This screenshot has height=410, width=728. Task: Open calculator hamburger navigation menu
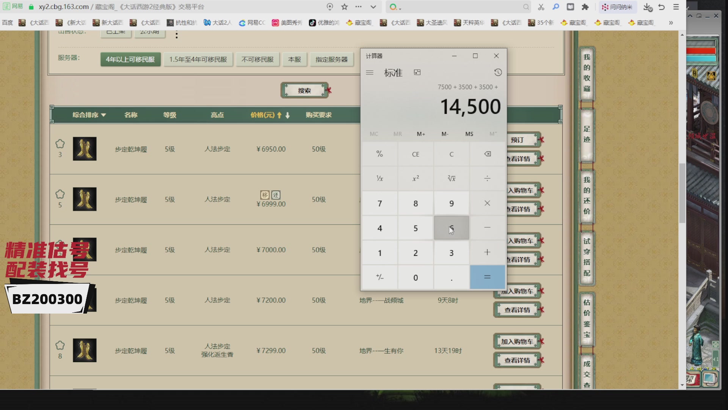click(370, 73)
